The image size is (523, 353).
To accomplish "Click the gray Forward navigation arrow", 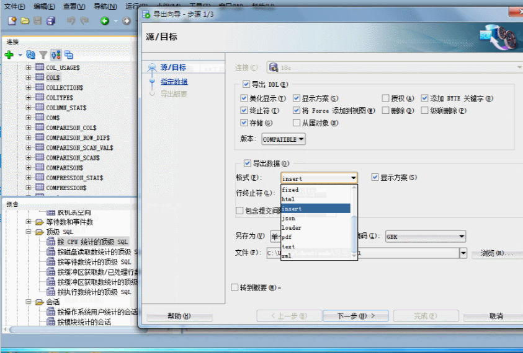I will [x=127, y=21].
